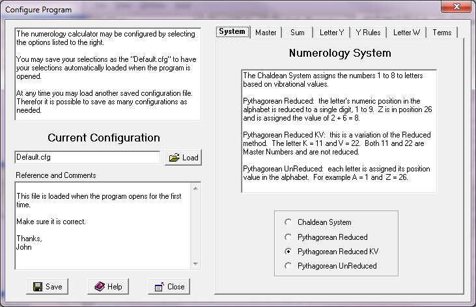Click the floppy disk Save icon

(38, 287)
